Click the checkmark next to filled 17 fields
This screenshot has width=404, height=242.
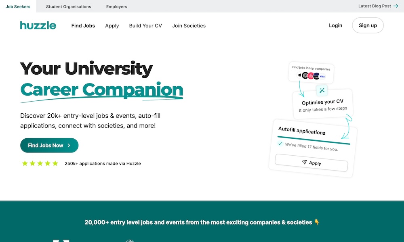280,144
